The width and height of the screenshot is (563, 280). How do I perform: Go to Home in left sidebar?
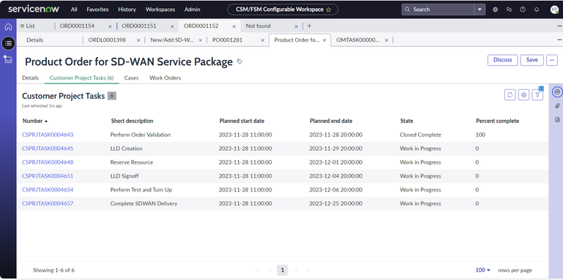8,27
